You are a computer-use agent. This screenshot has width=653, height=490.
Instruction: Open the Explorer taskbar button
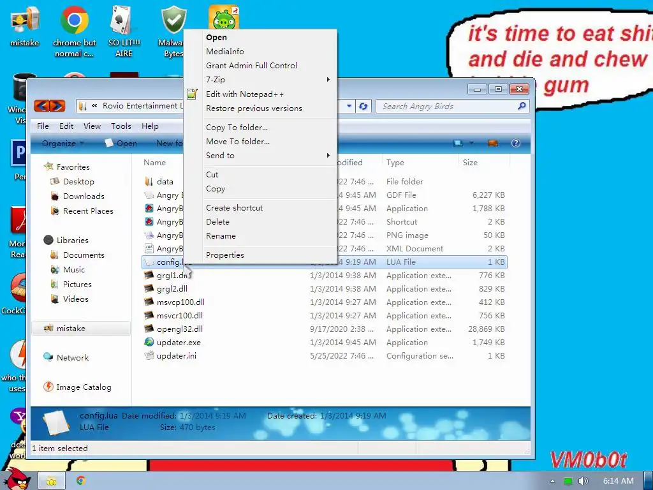[52, 481]
